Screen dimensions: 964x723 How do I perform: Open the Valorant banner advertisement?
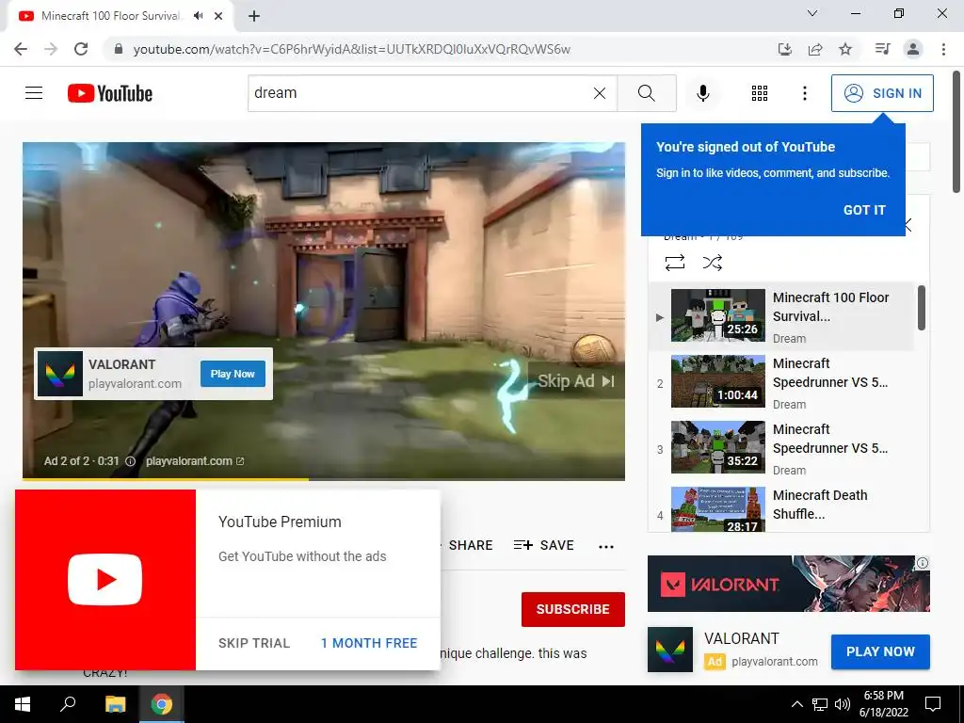pyautogui.click(x=788, y=584)
